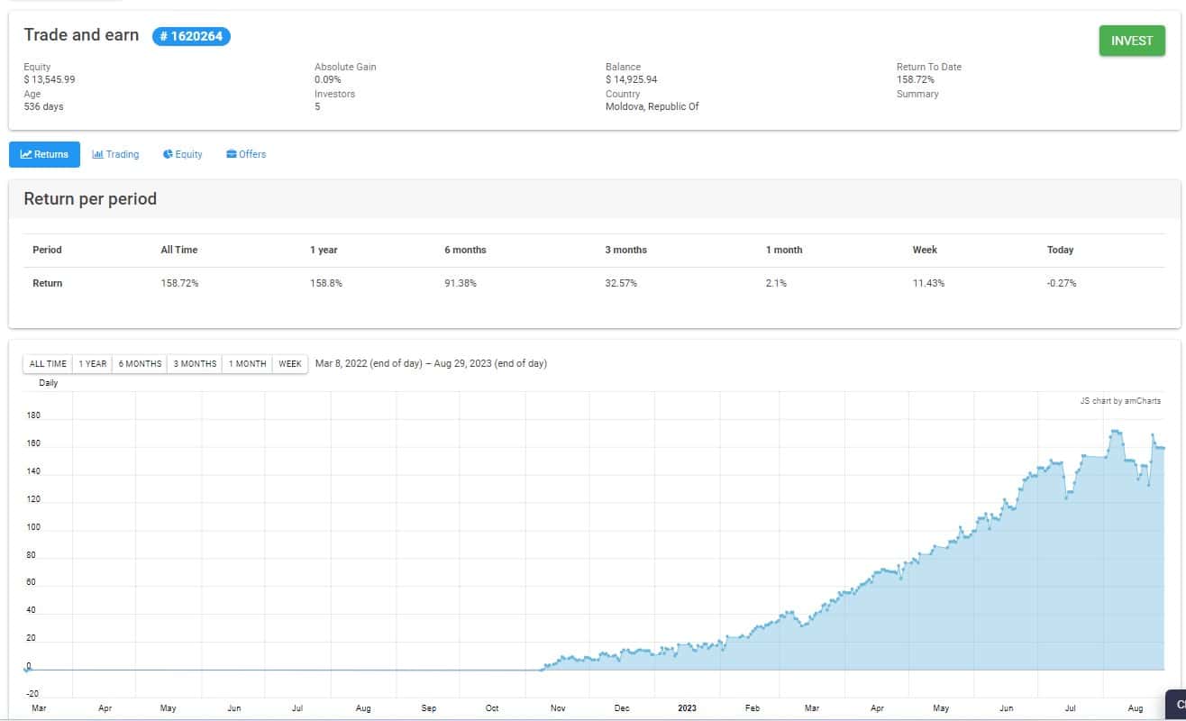The image size is (1186, 721).
Task: Click the green INVEST button
Action: click(x=1132, y=41)
